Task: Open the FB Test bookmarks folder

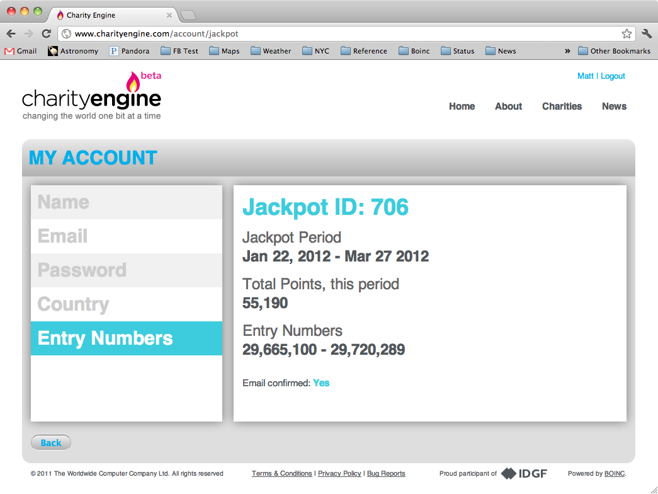Action: tap(179, 51)
